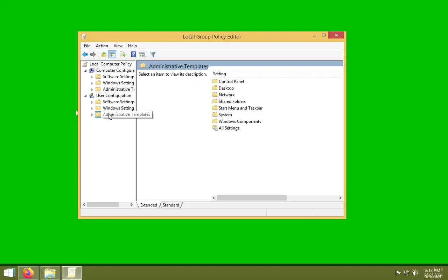Select the System folder in list
The height and width of the screenshot is (280, 448).
click(225, 115)
